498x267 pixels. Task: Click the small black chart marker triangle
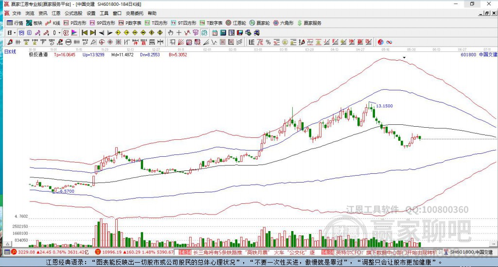(x=404, y=58)
